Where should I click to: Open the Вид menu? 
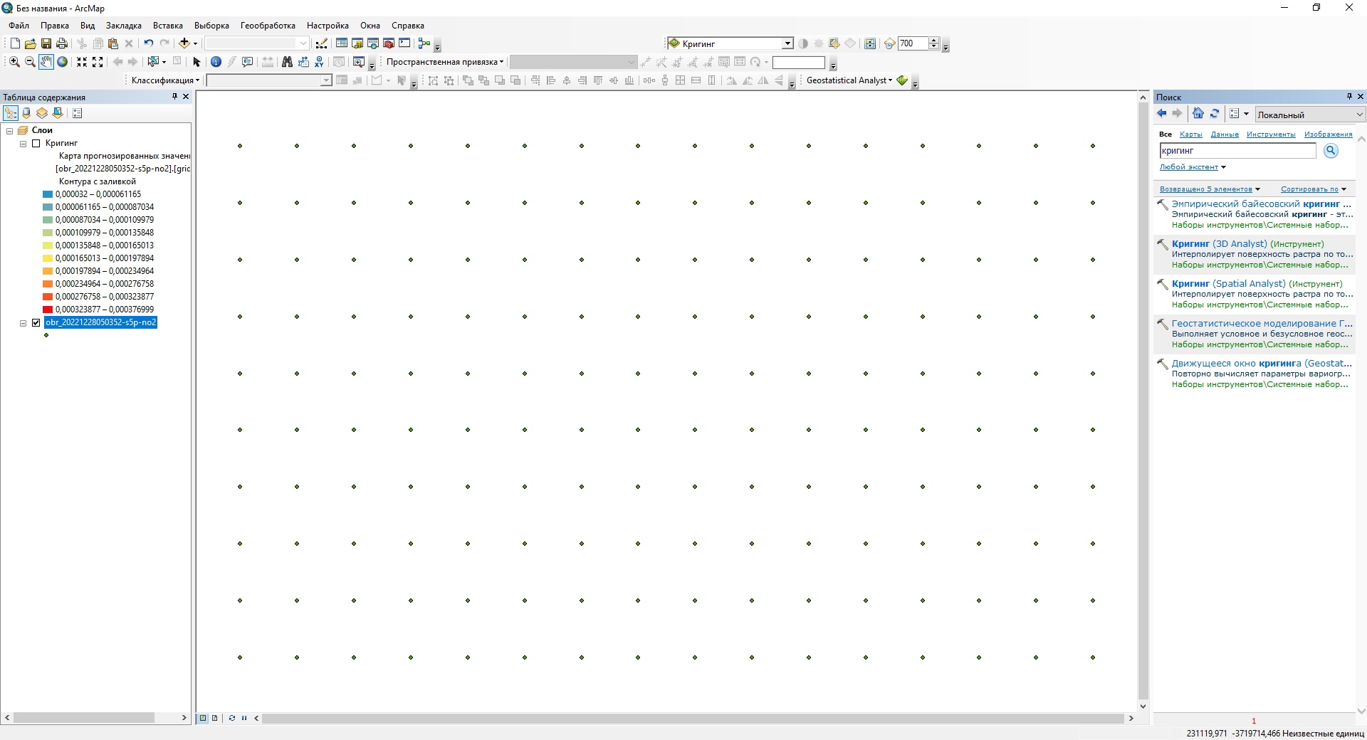point(88,26)
